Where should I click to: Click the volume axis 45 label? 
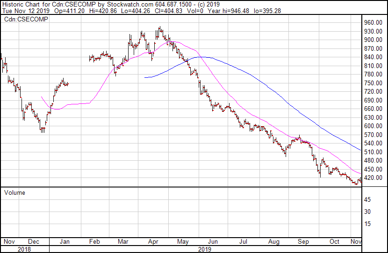(367, 199)
